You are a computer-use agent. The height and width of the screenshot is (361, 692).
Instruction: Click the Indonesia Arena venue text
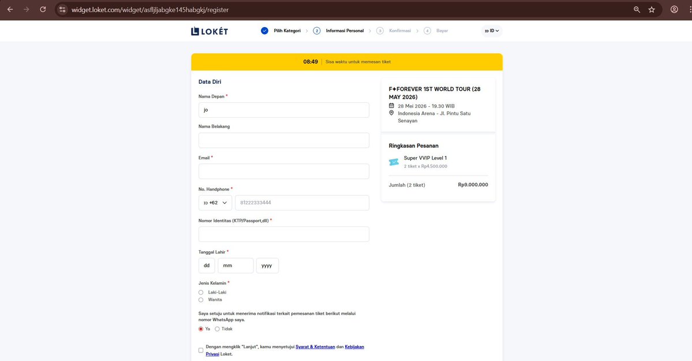434,117
